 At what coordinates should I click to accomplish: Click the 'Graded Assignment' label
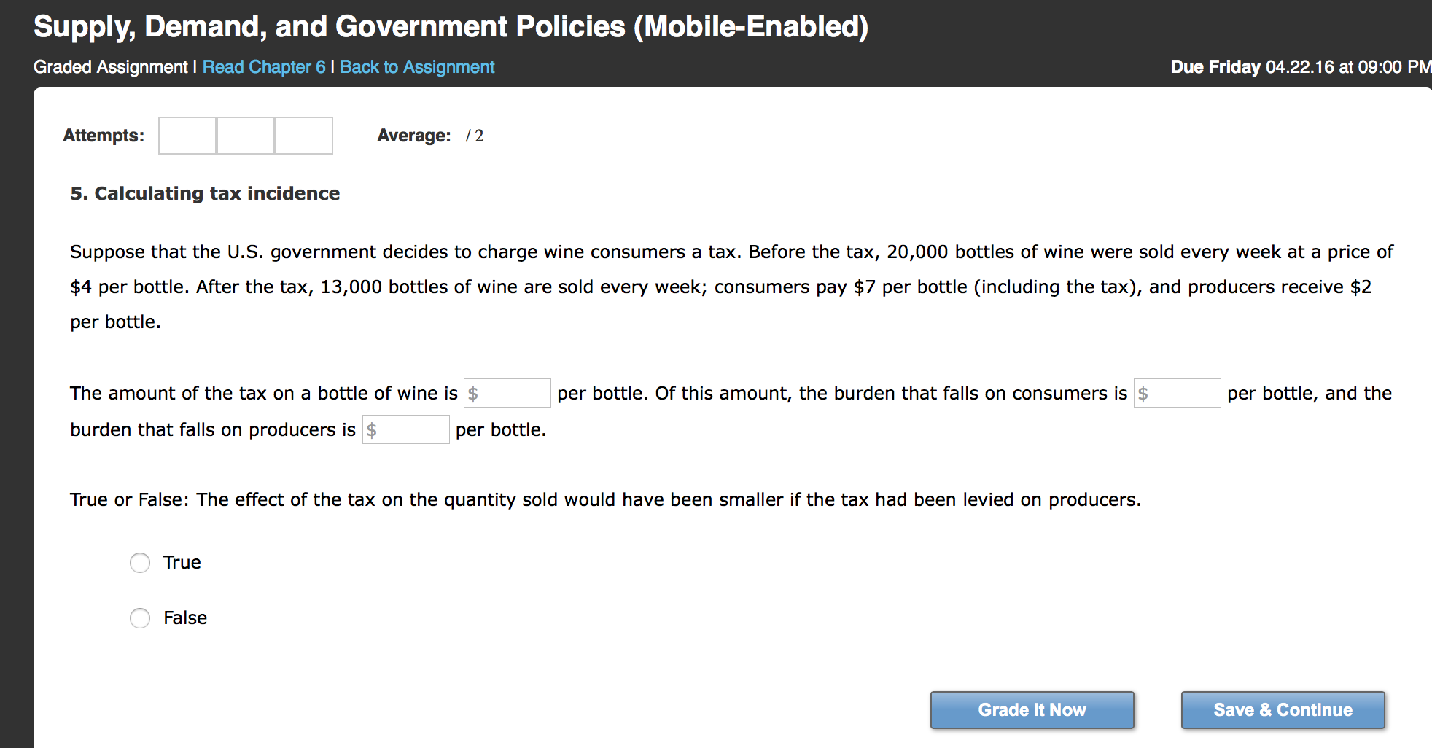click(x=111, y=67)
